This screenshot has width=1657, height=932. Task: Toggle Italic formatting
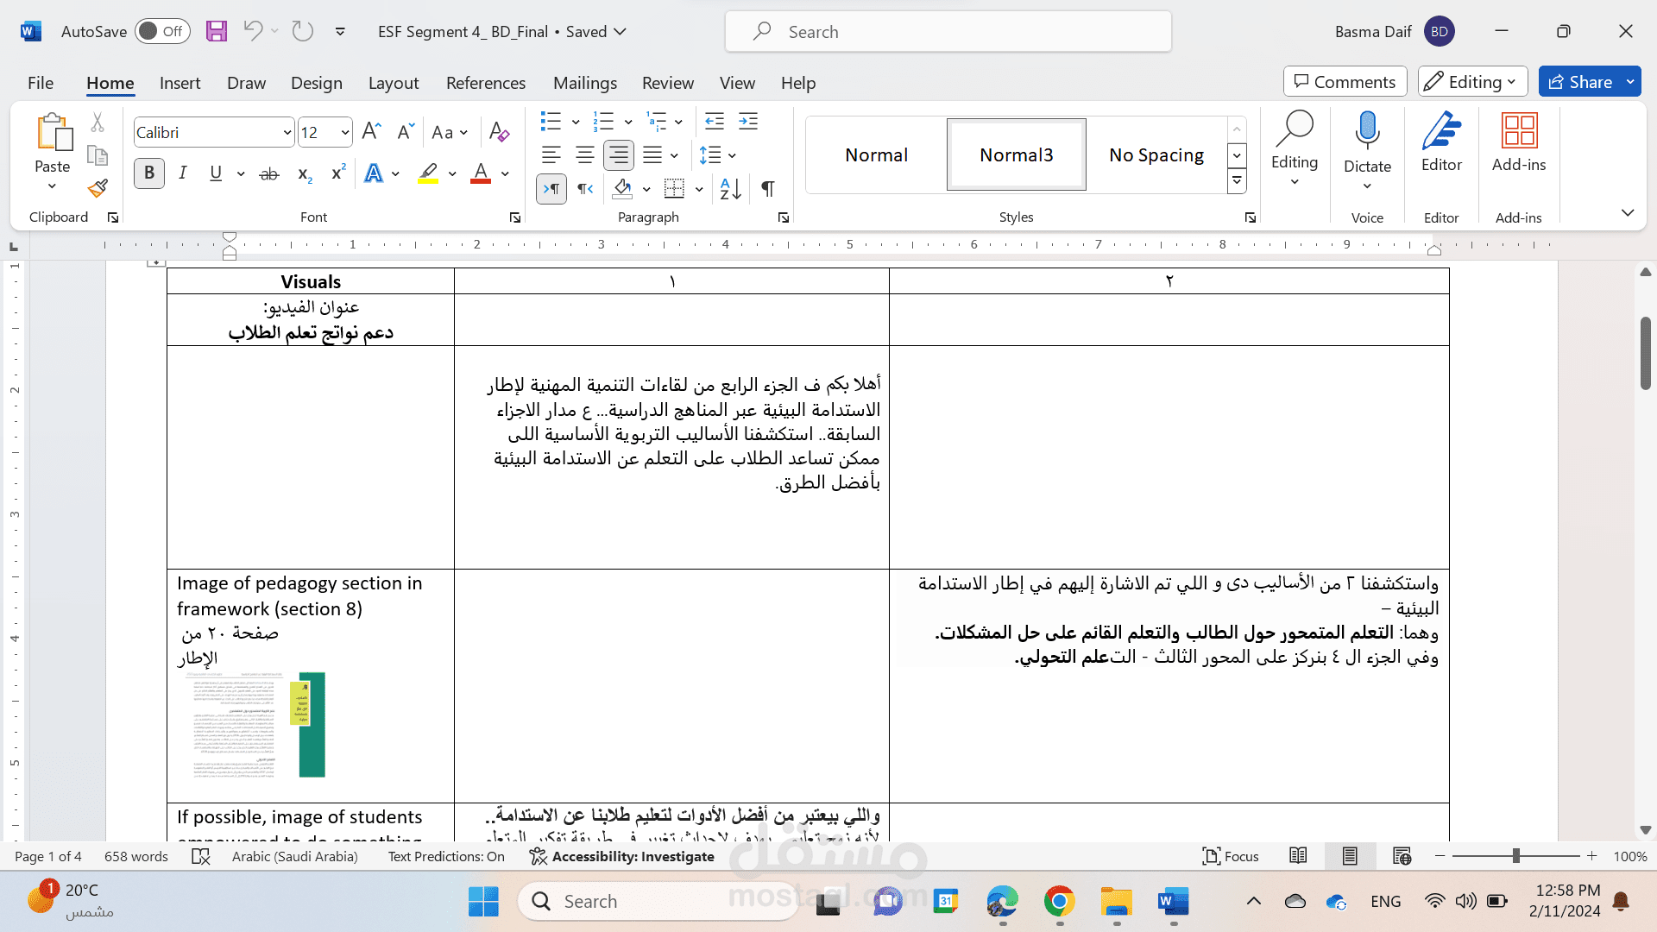[183, 173]
